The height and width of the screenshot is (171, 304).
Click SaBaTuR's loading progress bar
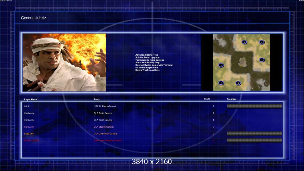pyautogui.click(x=255, y=134)
